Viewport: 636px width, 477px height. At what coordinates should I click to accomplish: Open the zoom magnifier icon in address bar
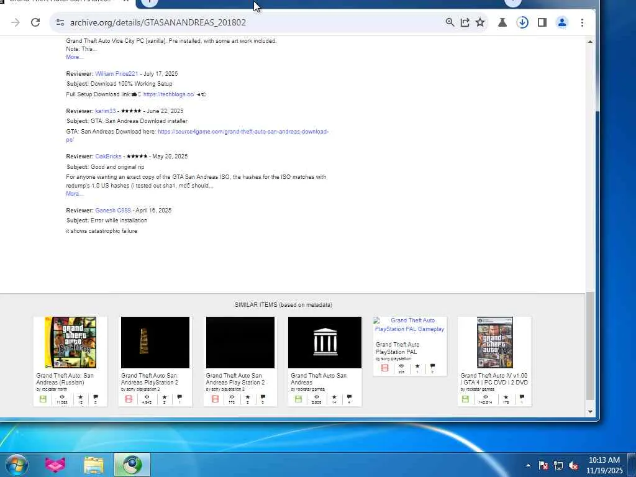pyautogui.click(x=450, y=22)
